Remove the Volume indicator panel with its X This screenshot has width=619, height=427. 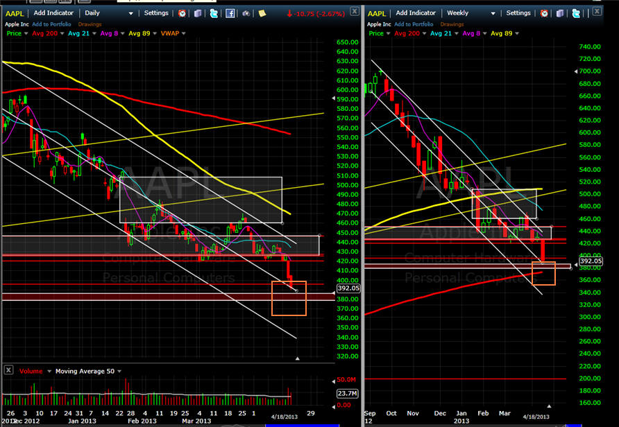[x=8, y=370]
